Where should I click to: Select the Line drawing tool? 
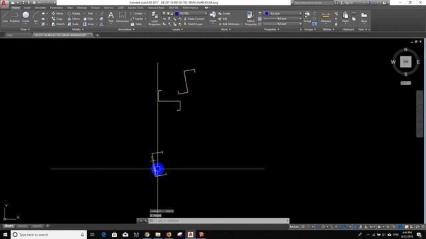(x=5, y=17)
